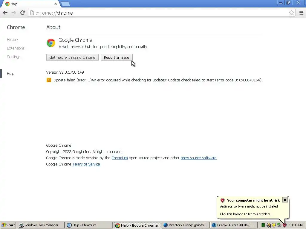Image resolution: width=306 pixels, height=229 pixels.
Task: Click the forward navigation arrow
Action: click(14, 13)
